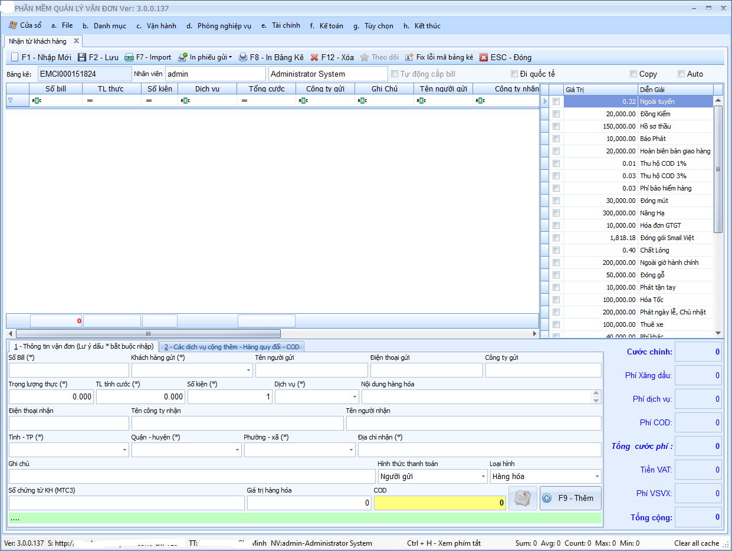Click the Theo dõi star icon

[x=365, y=57]
